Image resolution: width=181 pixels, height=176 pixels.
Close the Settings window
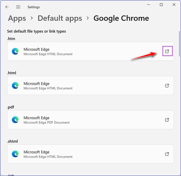coord(174,5)
